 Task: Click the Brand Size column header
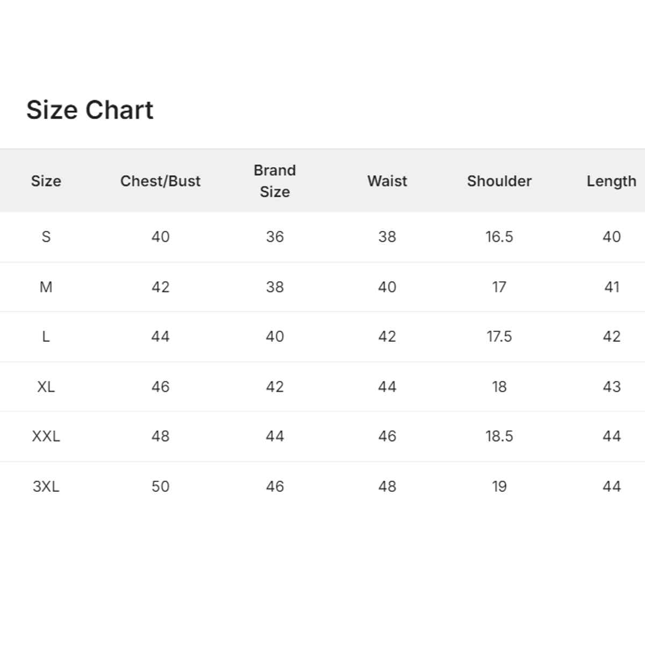click(x=275, y=181)
